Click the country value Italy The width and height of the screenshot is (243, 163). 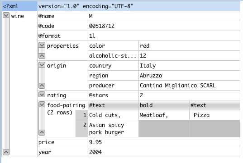(x=190, y=66)
